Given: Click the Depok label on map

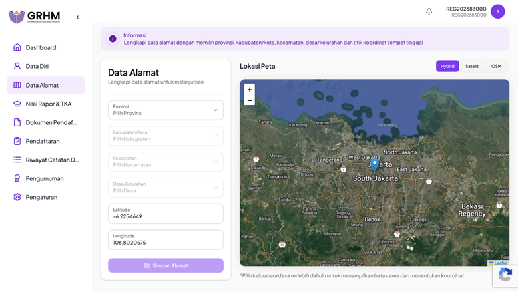Looking at the screenshot, I should tap(372, 220).
